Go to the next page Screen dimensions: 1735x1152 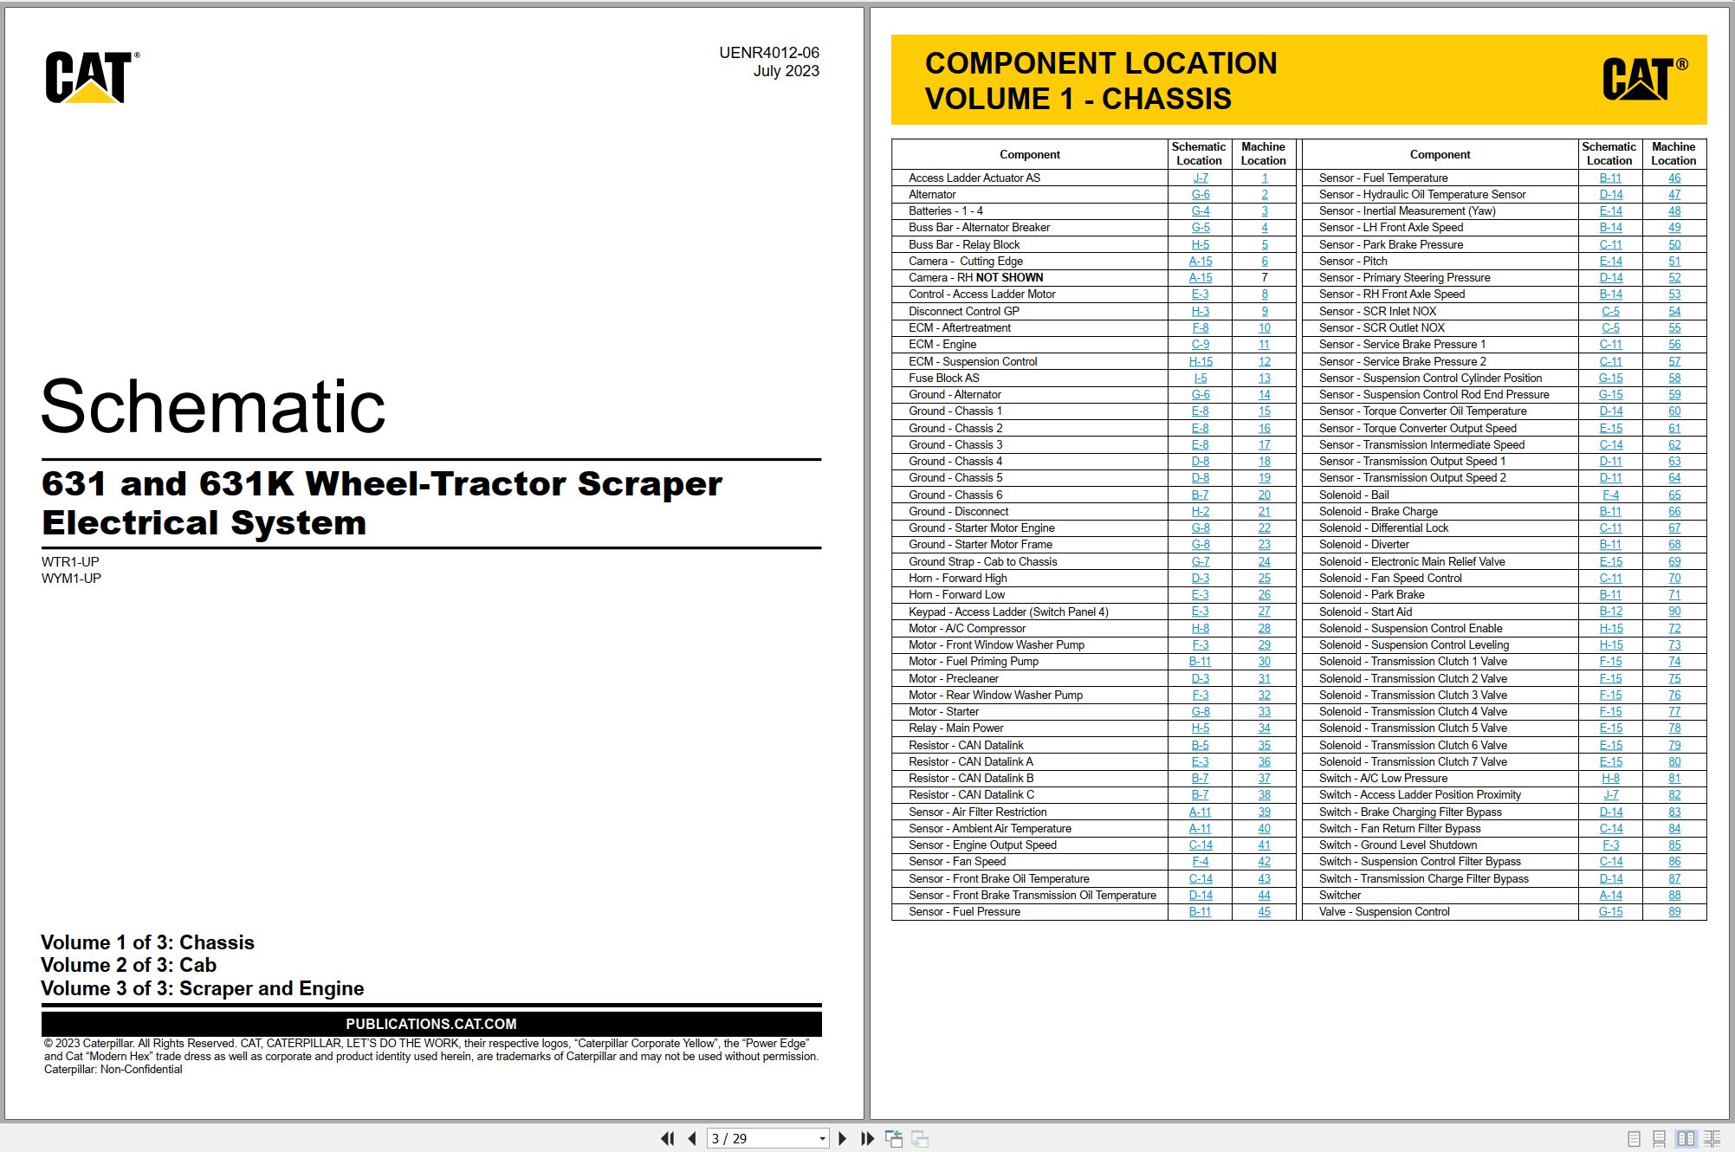842,1138
